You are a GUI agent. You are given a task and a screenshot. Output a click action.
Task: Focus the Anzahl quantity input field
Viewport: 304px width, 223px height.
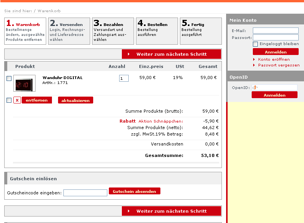[124, 78]
